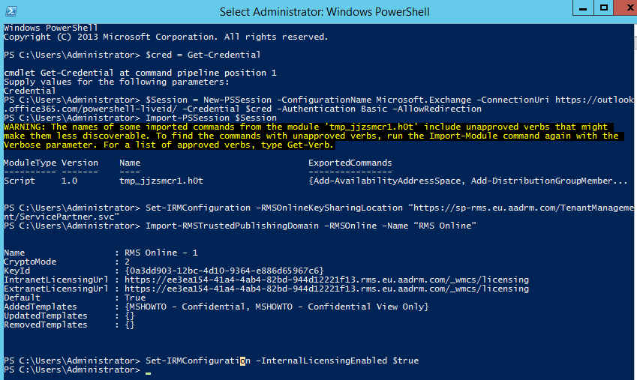Click the window title bar text
The image size is (637, 380).
pos(324,12)
